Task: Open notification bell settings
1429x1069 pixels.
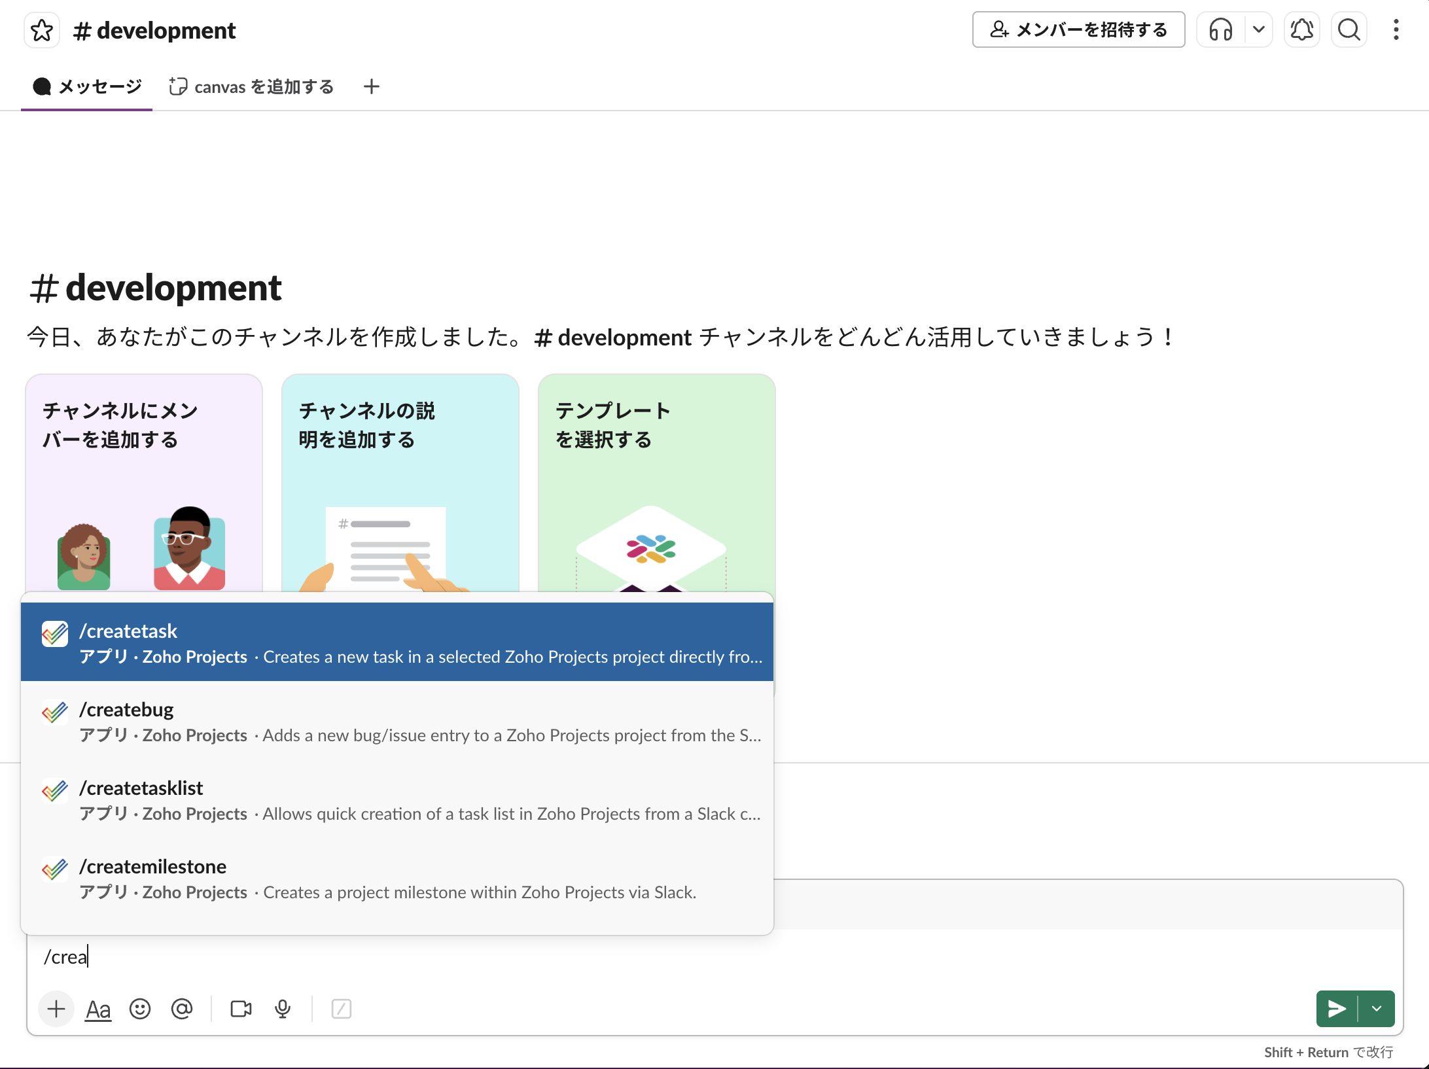Action: coord(1302,30)
